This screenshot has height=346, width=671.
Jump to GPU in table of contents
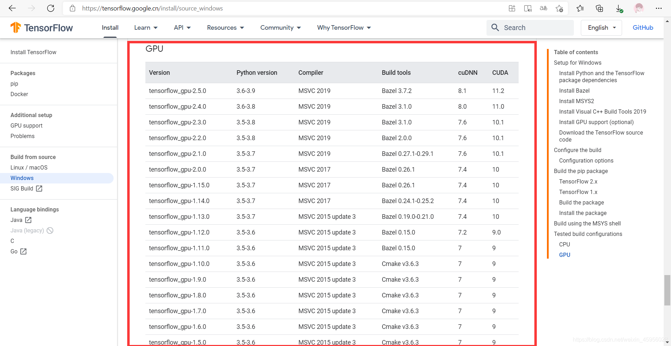(x=564, y=255)
